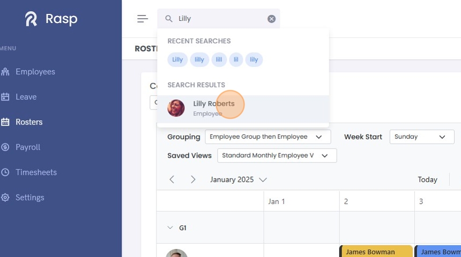Open the Week Start dropdown
461x257 pixels.
pyautogui.click(x=422, y=137)
